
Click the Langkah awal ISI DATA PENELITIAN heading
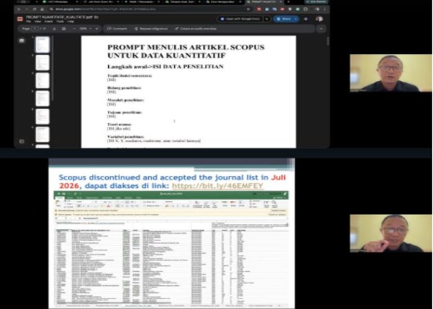pos(165,67)
